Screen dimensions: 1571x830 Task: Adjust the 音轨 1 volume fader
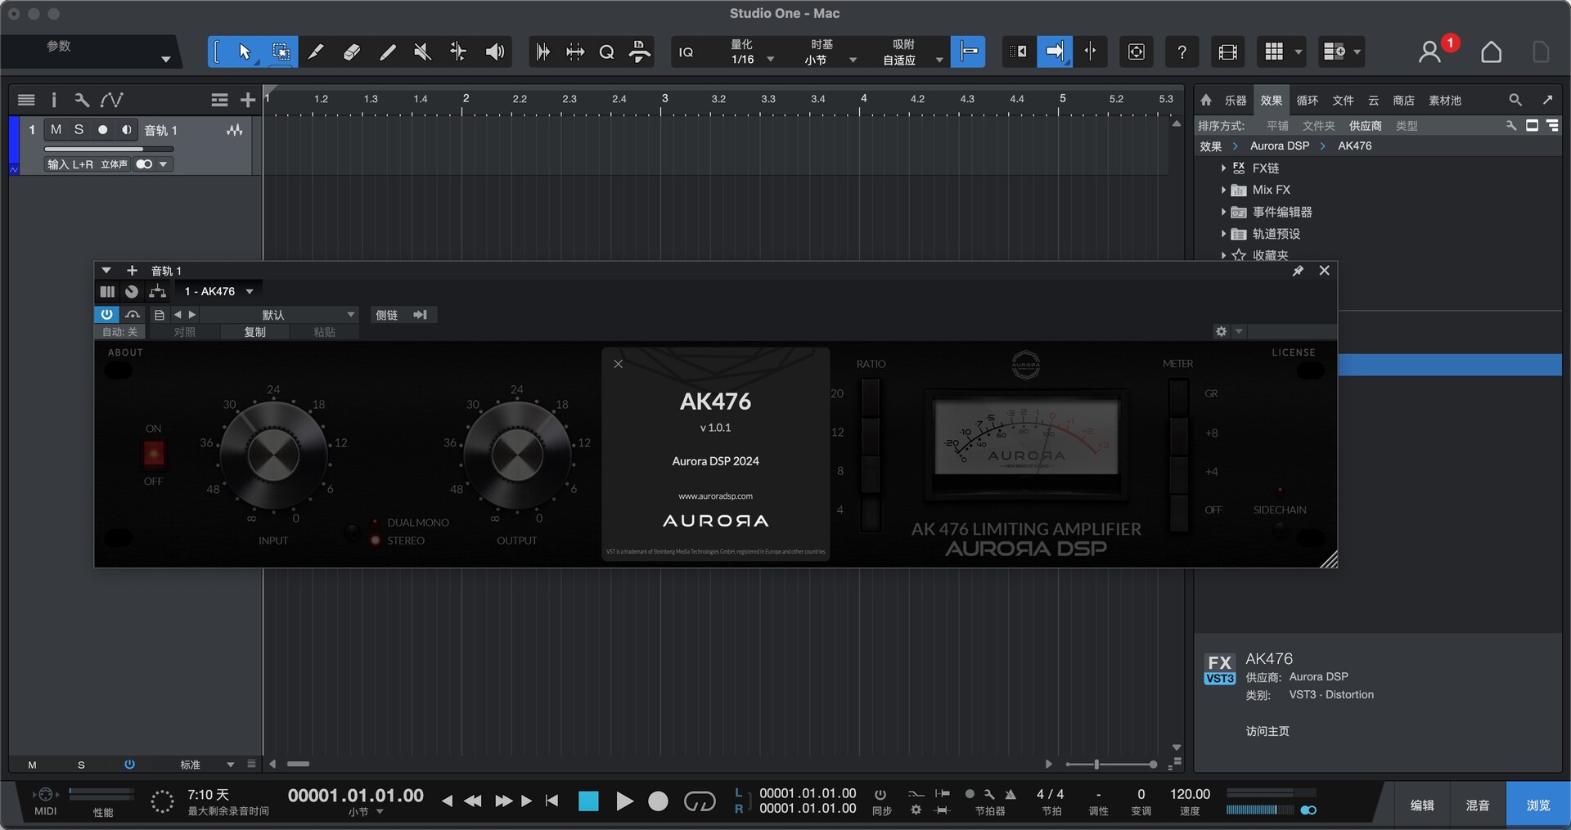pos(109,149)
